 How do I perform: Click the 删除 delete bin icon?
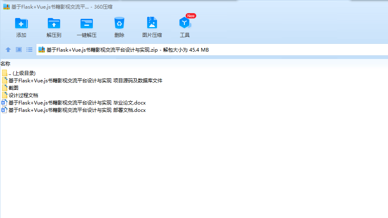tap(119, 23)
